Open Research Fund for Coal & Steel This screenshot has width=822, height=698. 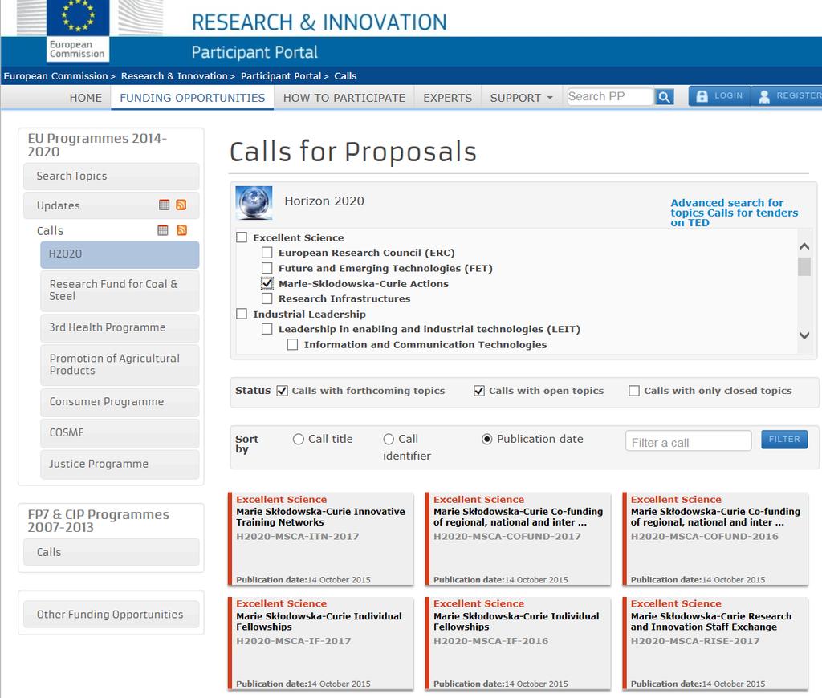coord(120,290)
